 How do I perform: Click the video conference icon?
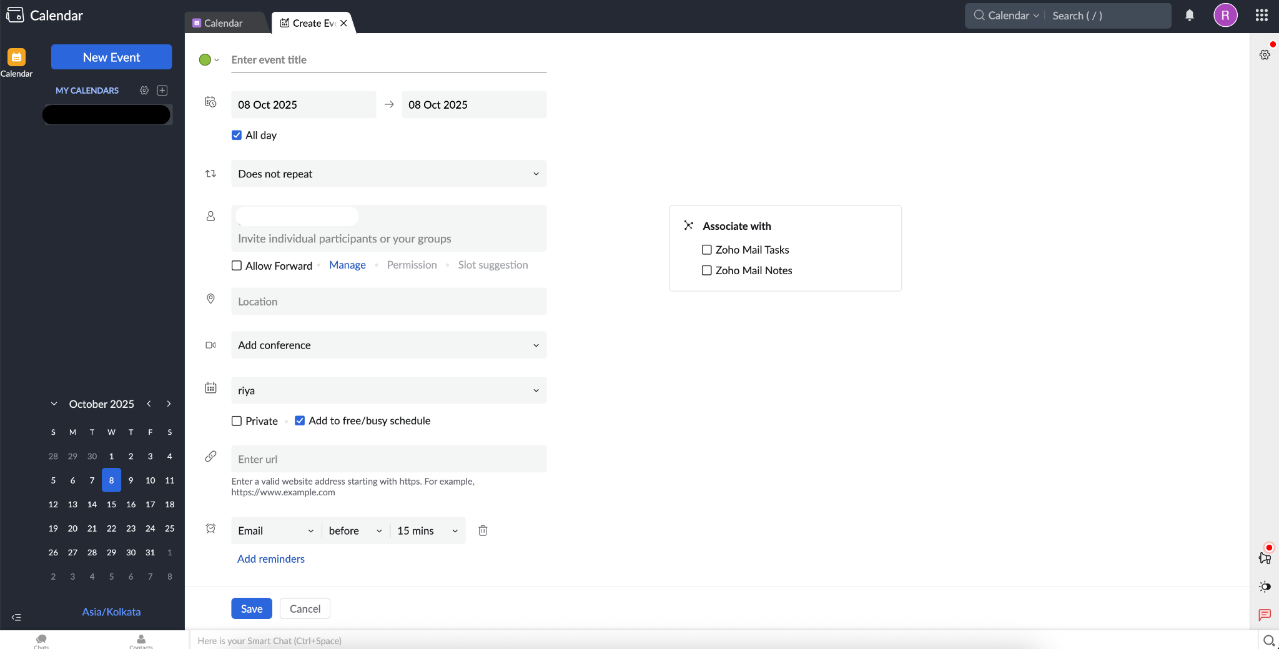[210, 345]
